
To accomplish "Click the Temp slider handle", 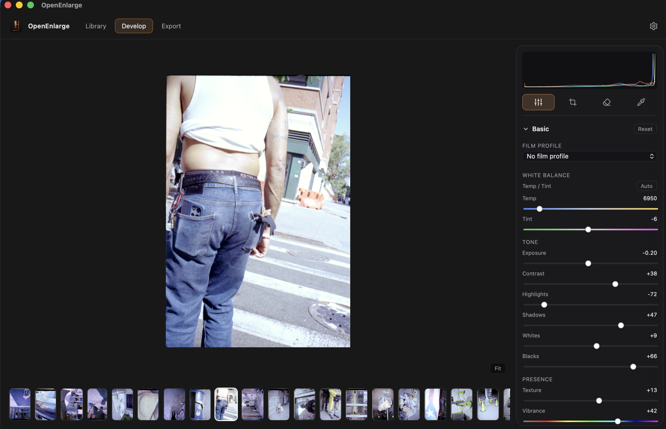I will pyautogui.click(x=539, y=209).
